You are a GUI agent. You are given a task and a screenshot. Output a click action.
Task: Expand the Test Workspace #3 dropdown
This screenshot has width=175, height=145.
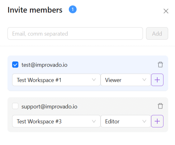[56, 121]
